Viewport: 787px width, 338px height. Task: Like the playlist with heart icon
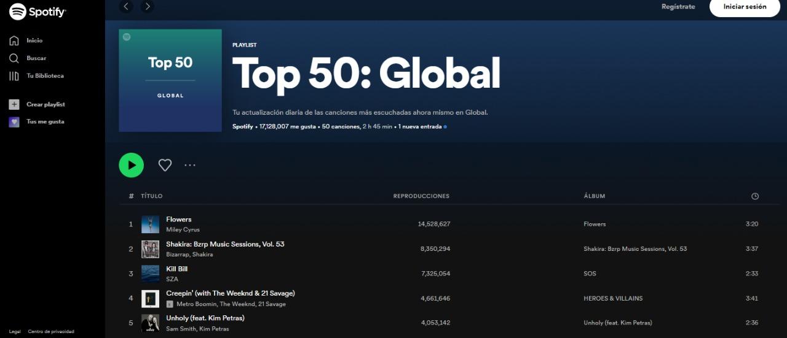(165, 165)
